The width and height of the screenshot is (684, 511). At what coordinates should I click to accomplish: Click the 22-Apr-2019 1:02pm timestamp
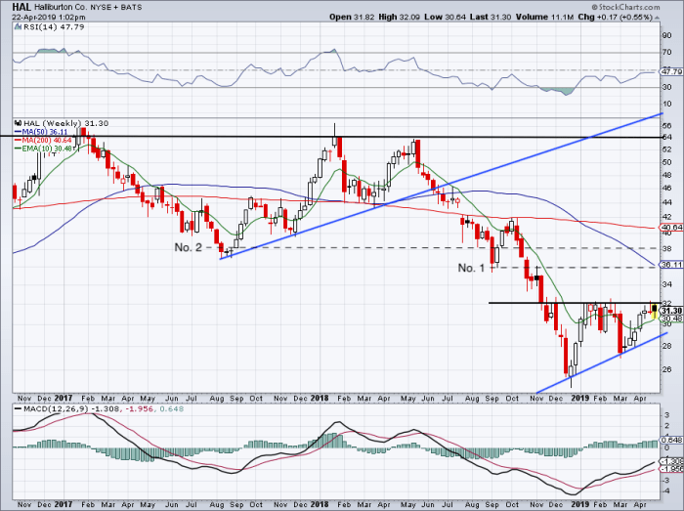[49, 18]
